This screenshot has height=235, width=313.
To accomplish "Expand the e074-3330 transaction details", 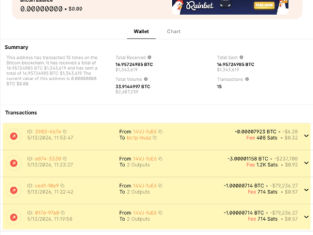I will [x=306, y=163].
